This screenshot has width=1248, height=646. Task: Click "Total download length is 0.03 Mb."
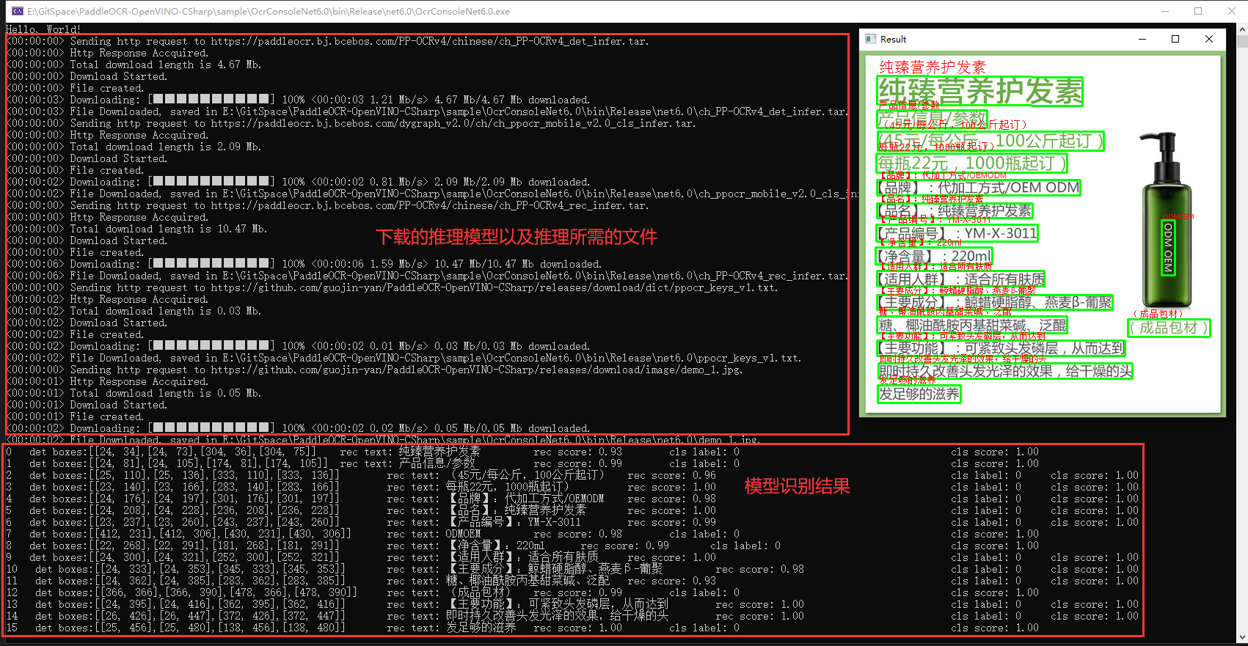[x=166, y=311]
